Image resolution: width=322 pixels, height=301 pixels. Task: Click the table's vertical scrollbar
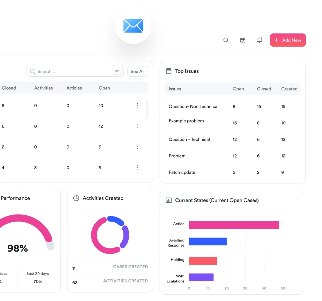click(x=147, y=109)
